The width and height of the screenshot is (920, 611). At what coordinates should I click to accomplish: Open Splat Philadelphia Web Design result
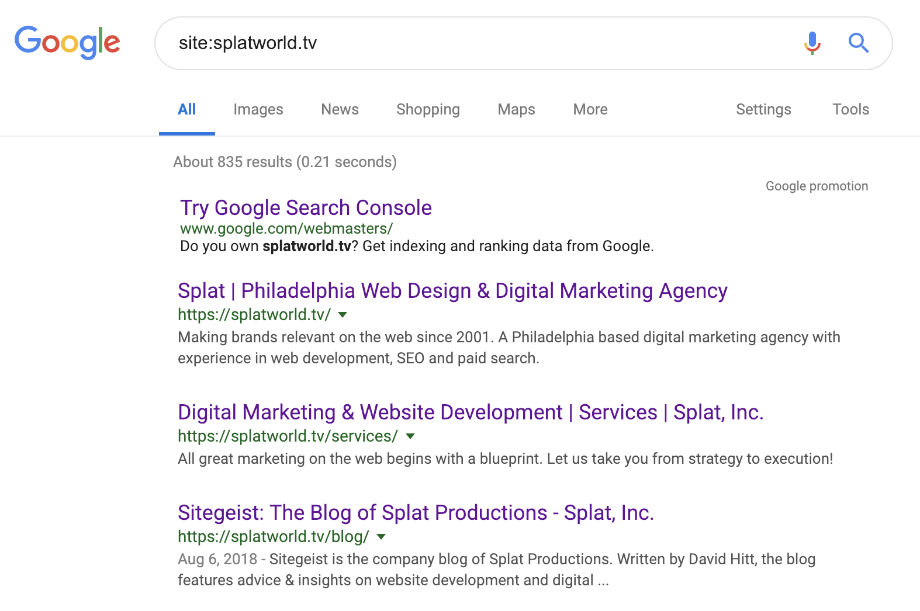tap(452, 291)
